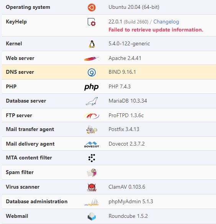Click the BIND DNS server icon
Viewport: 216px width, 224px height.
pos(92,72)
